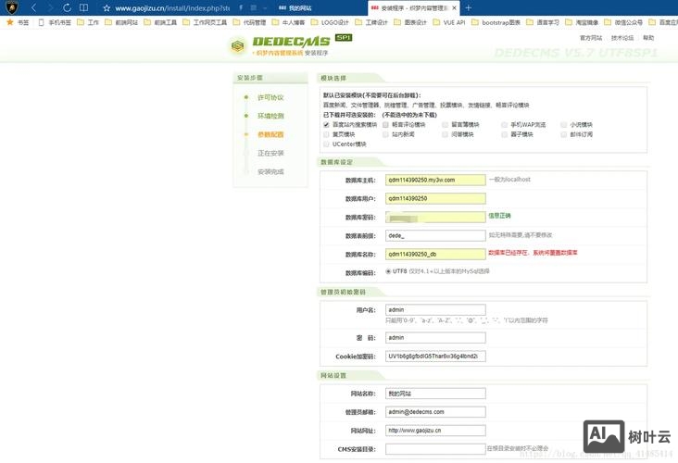Check the 留言簿模块 checkbox

coord(445,124)
